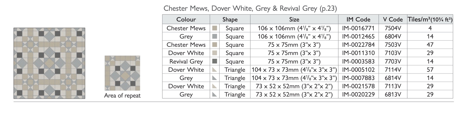
Task: Pick the Grey 73mm triangle icon
Action: click(x=215, y=94)
